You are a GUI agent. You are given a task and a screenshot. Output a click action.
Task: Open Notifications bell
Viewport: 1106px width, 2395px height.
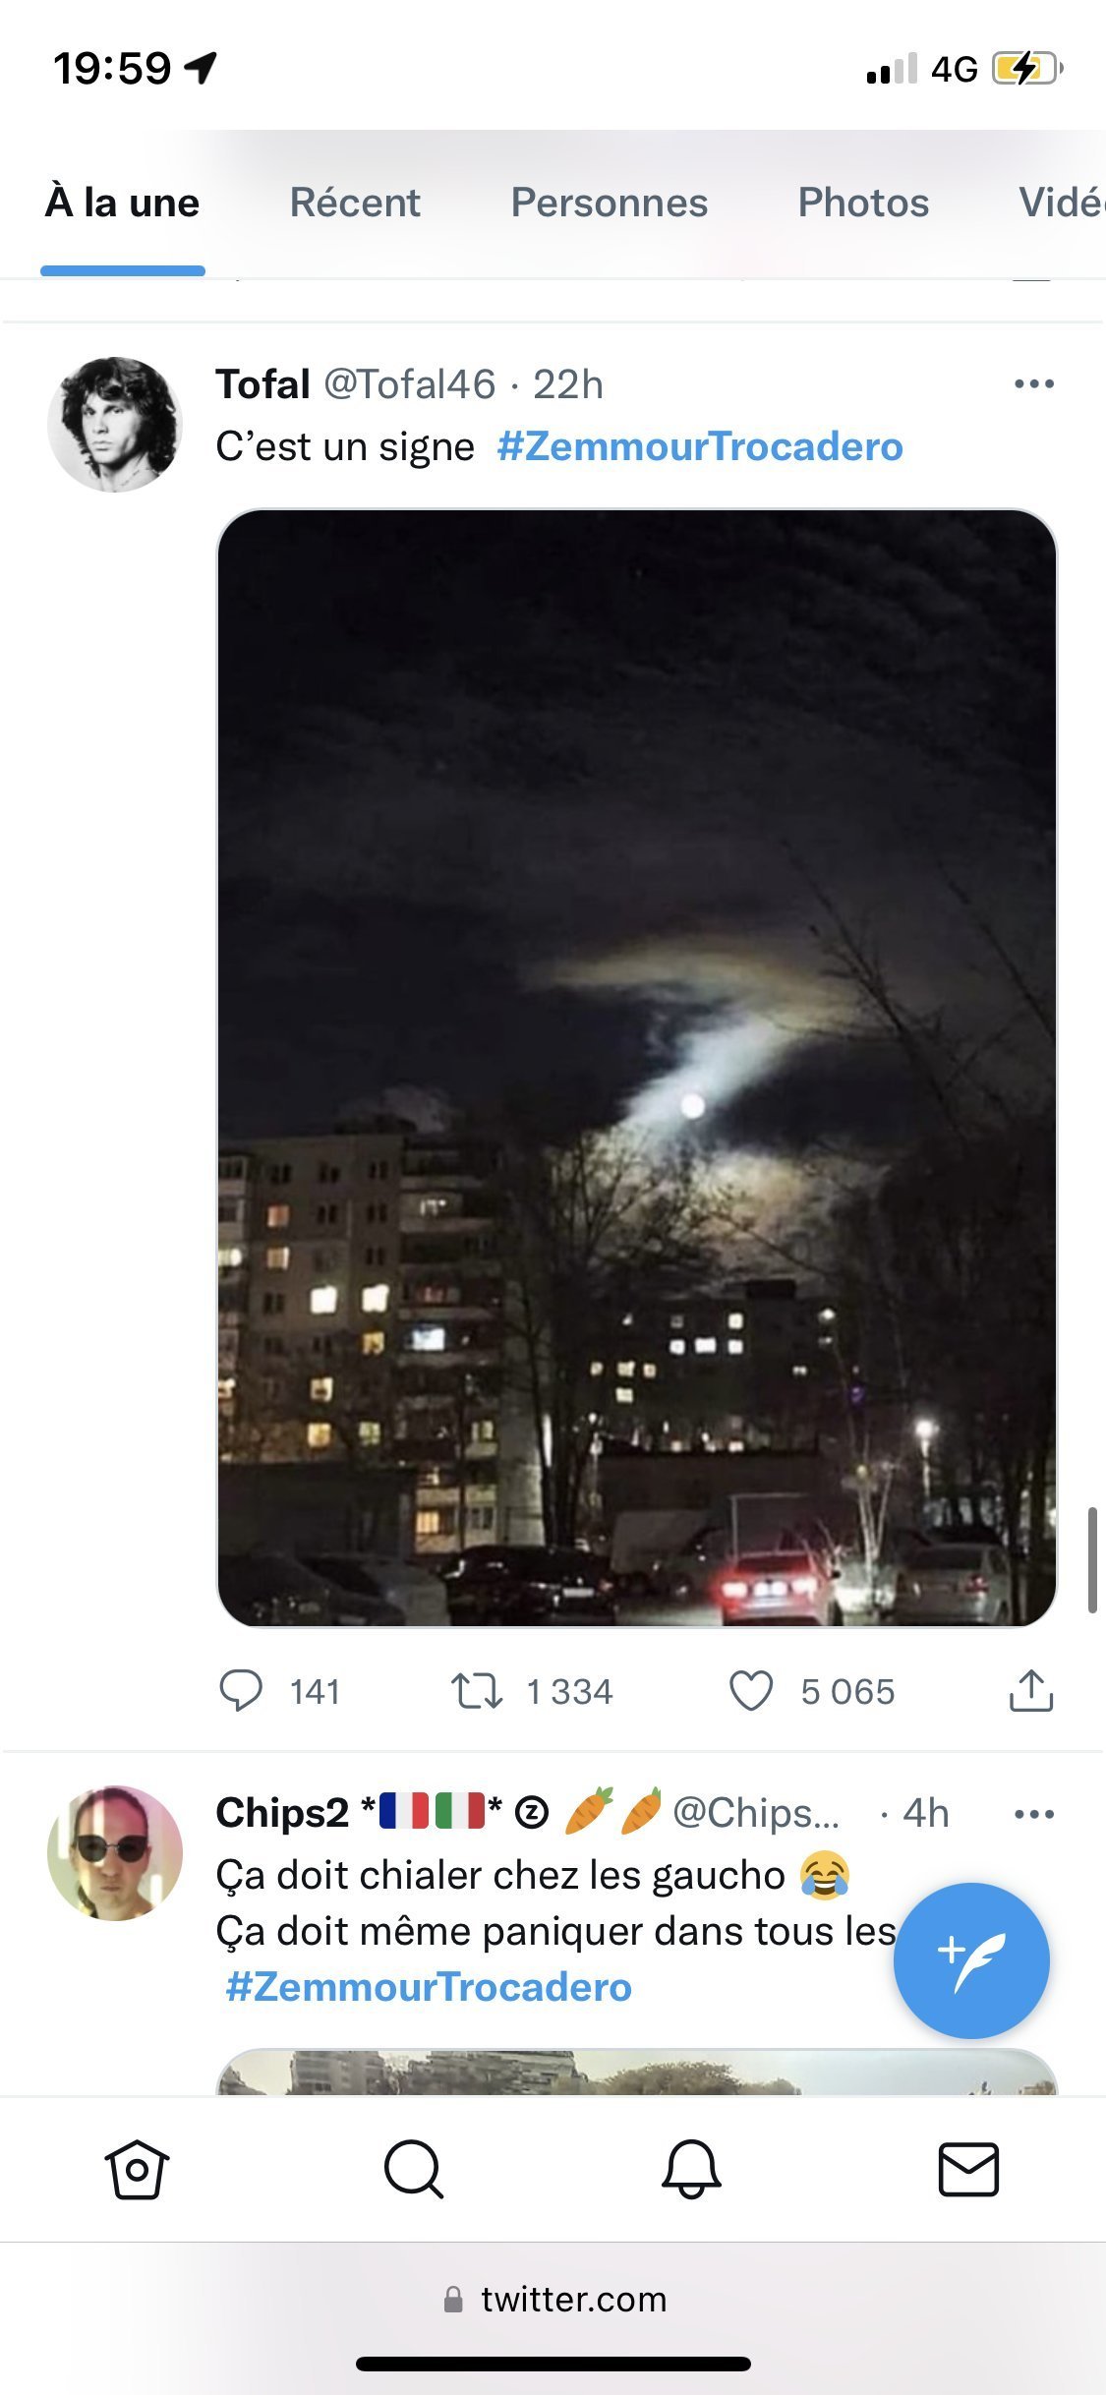coord(691,2169)
